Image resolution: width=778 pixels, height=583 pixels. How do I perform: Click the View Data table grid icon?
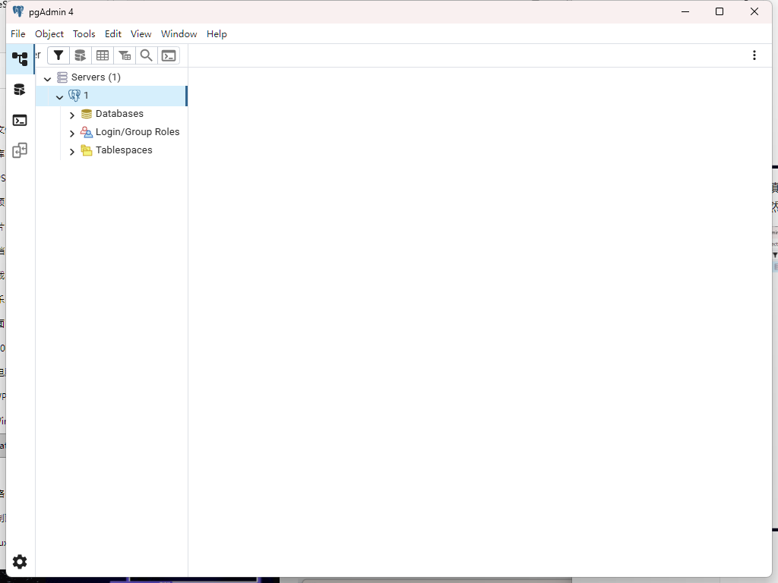[x=103, y=55]
